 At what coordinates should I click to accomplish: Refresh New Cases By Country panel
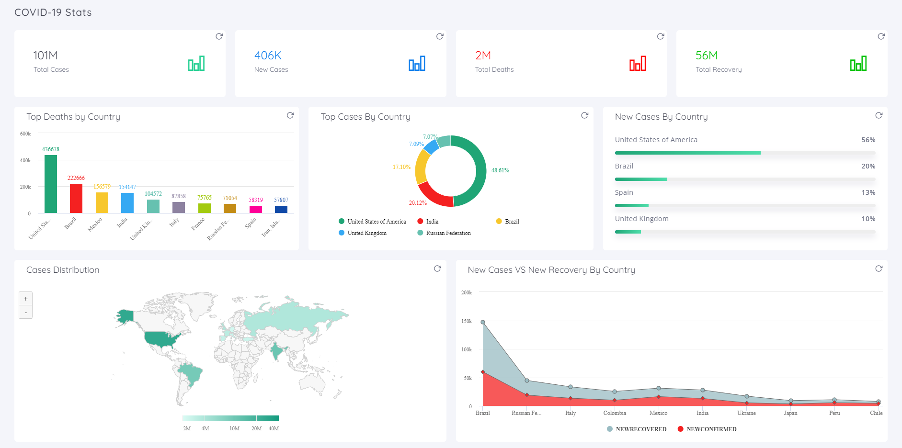point(879,115)
